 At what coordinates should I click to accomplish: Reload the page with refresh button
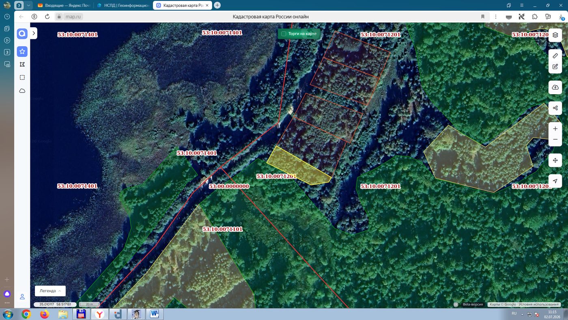[47, 17]
